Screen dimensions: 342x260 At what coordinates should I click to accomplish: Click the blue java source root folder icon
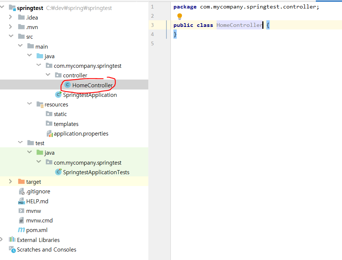[x=40, y=56]
